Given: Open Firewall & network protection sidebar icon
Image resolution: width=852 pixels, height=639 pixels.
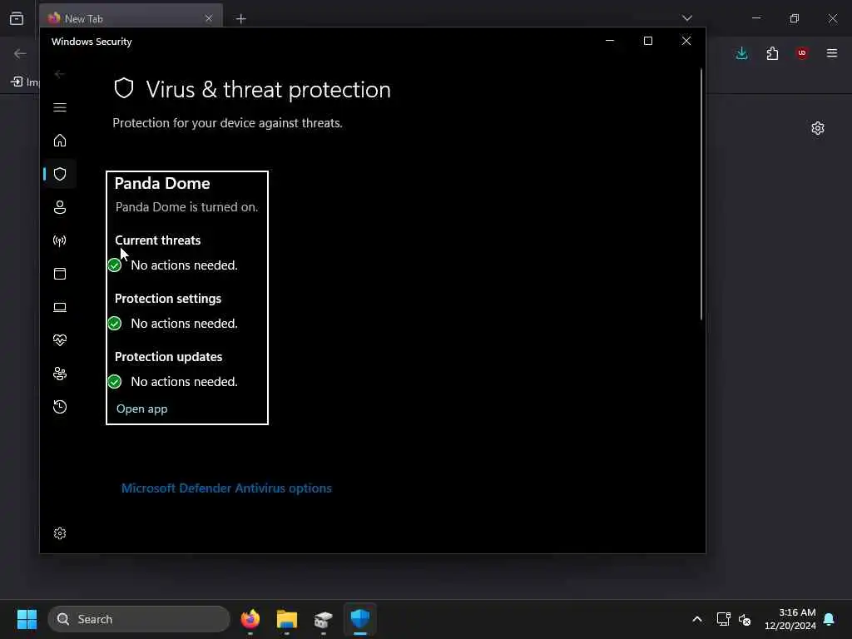Looking at the screenshot, I should tap(60, 240).
